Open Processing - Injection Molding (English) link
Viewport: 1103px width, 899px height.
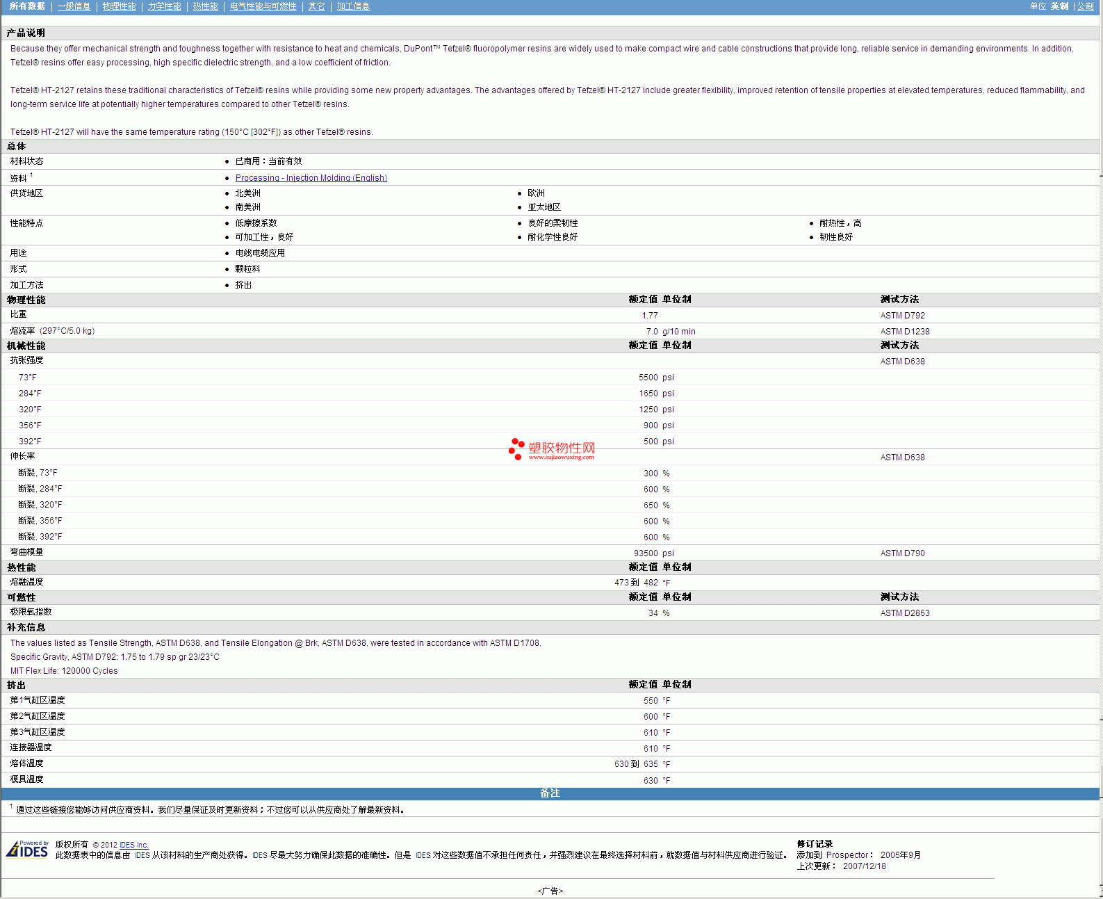tap(311, 178)
